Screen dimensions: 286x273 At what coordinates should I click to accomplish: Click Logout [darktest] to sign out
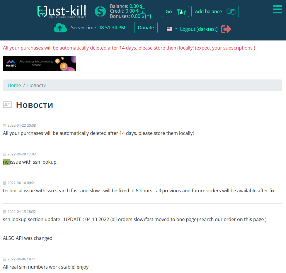point(199,29)
